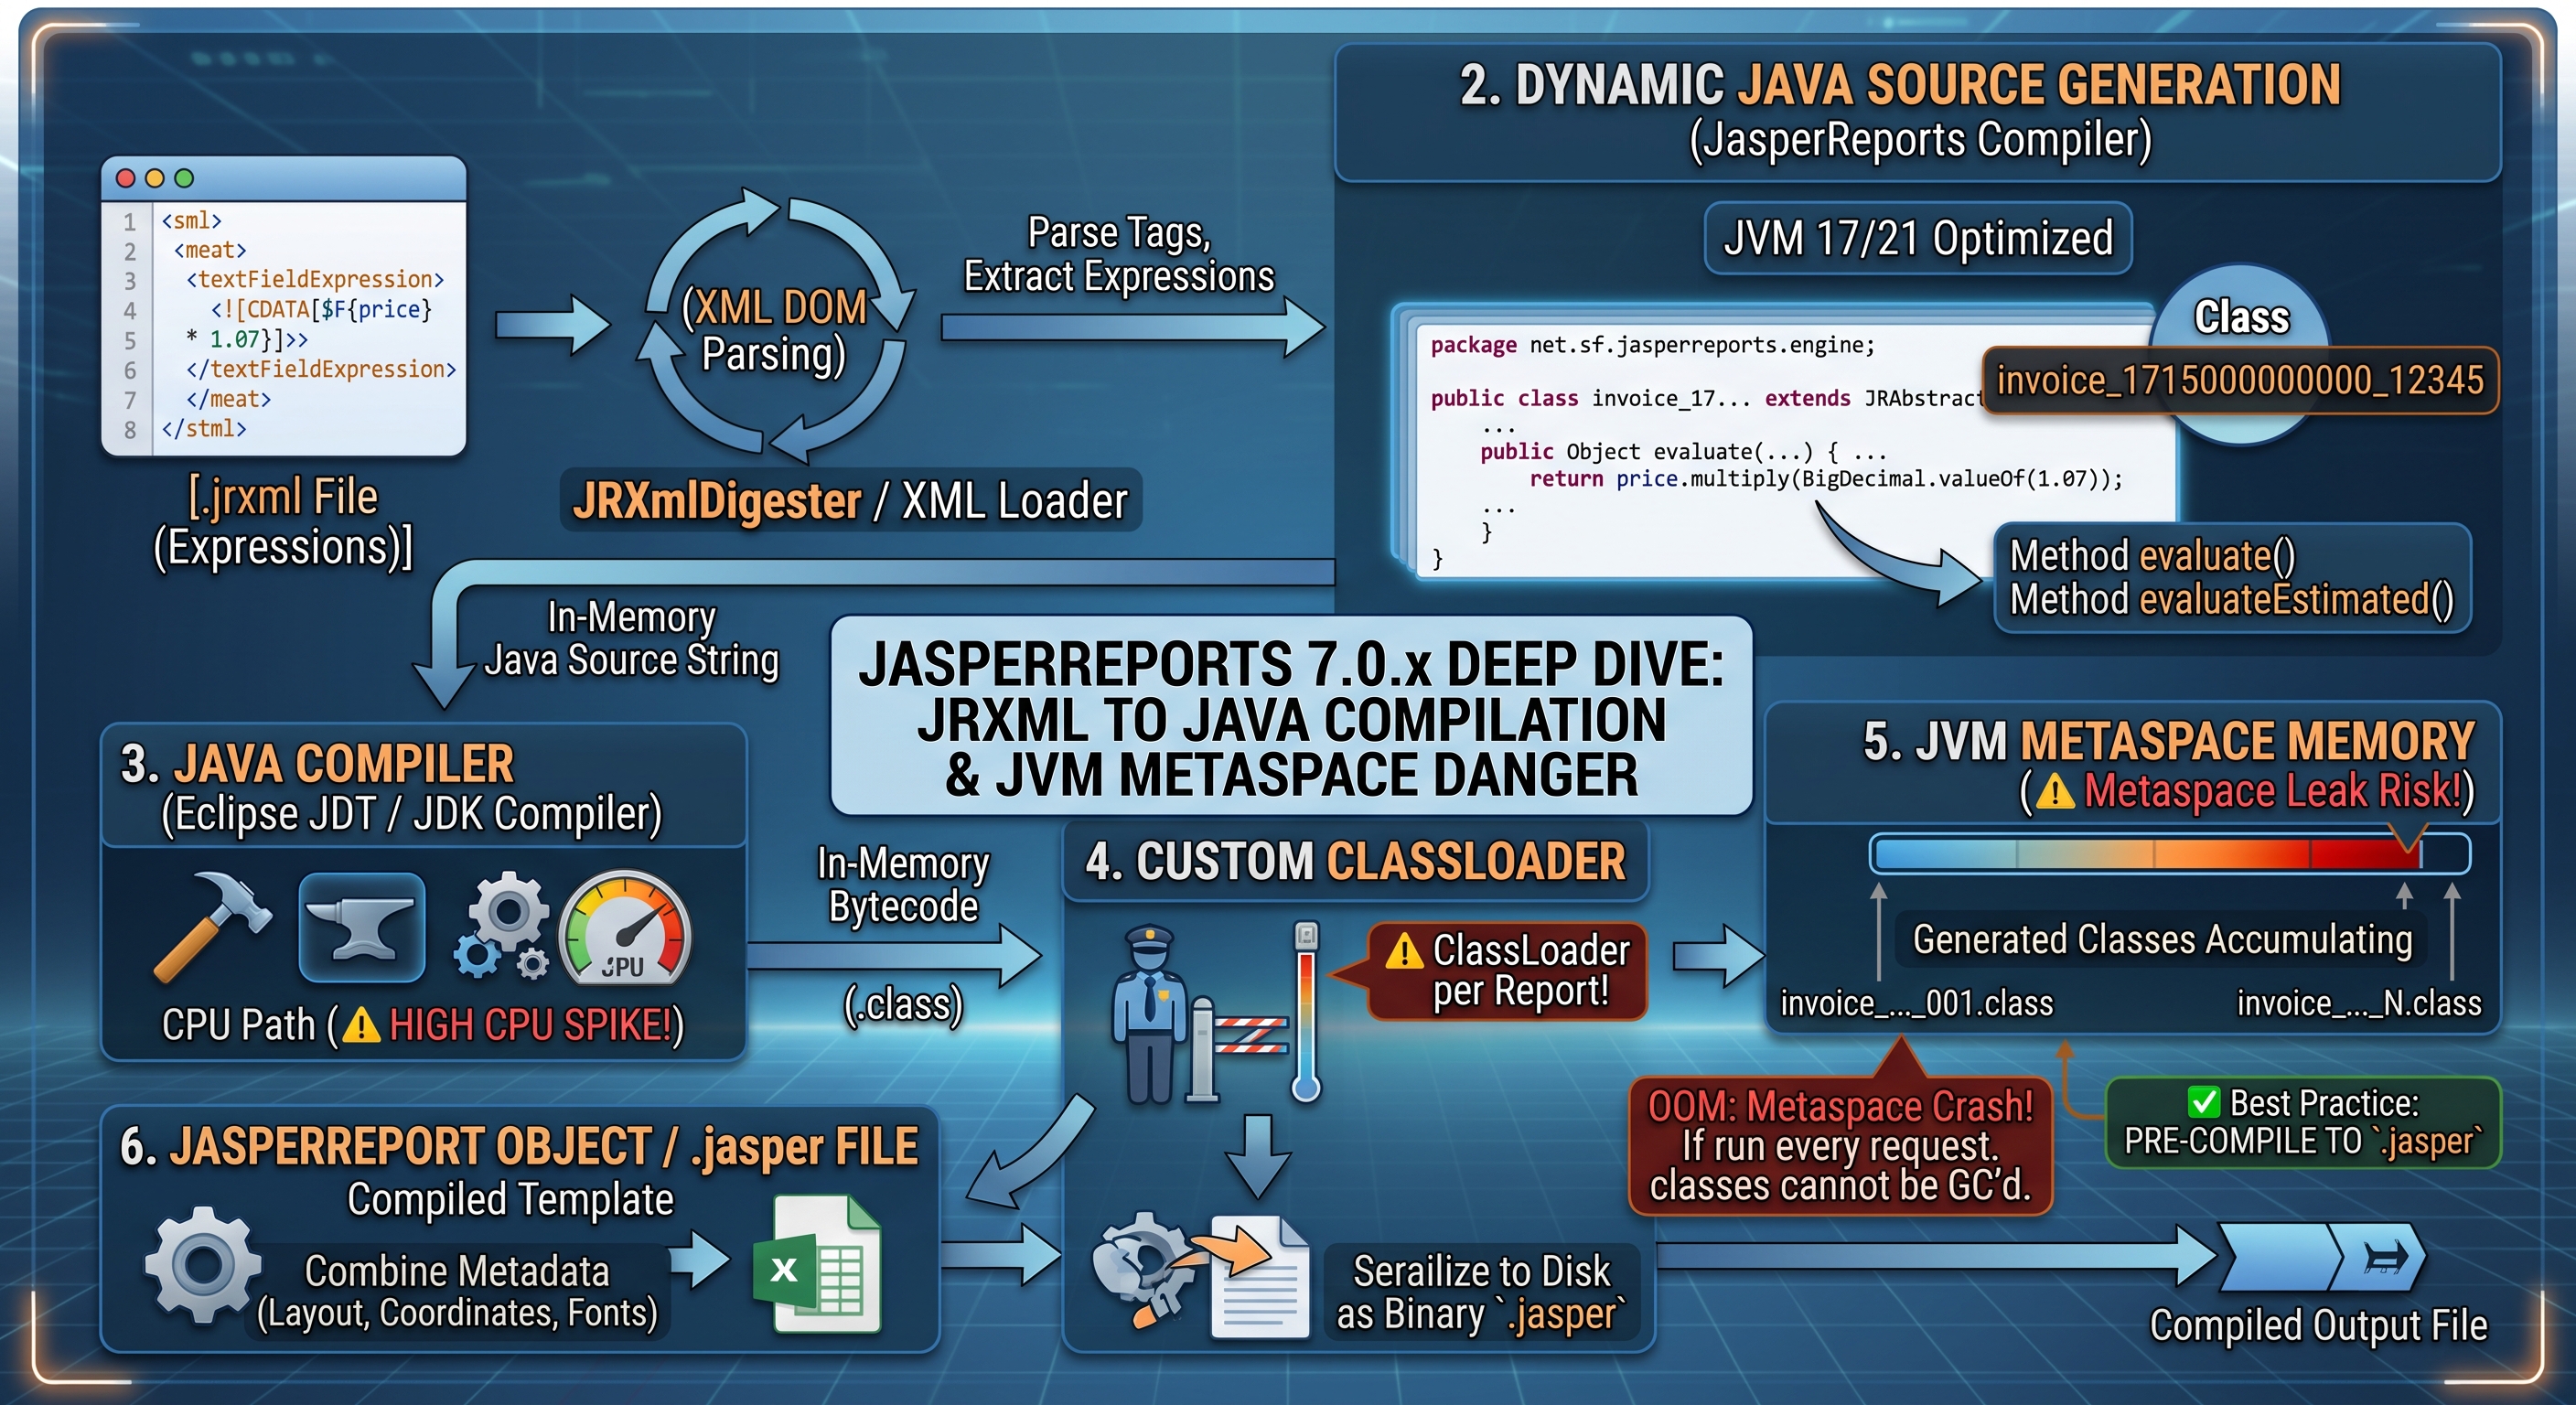The height and width of the screenshot is (1405, 2576).
Task: Click the 4. CUSTOM CLASSLOADER heading
Action: pos(1356,862)
